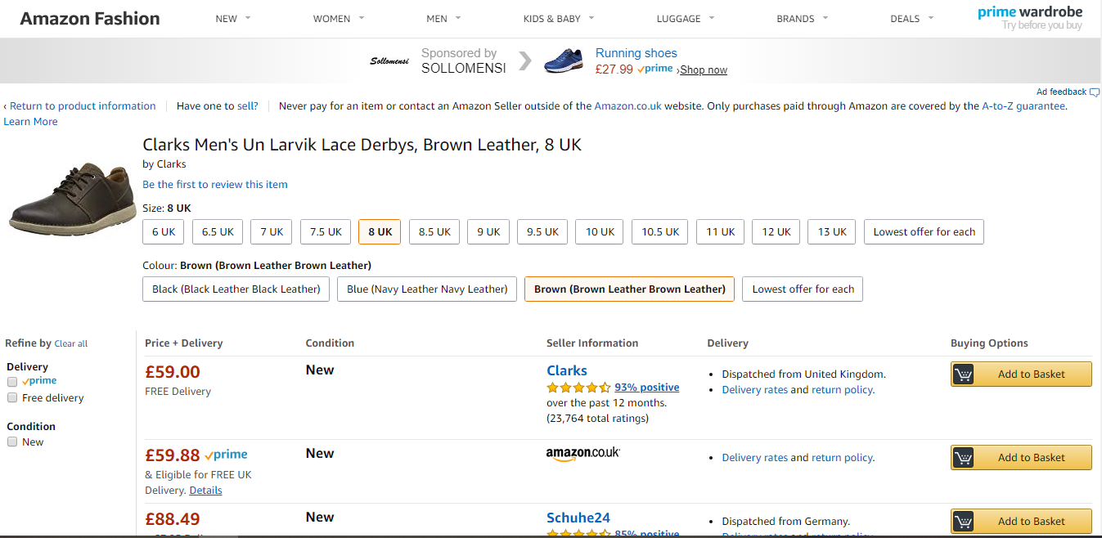Tick the Free delivery checkbox

click(x=12, y=398)
